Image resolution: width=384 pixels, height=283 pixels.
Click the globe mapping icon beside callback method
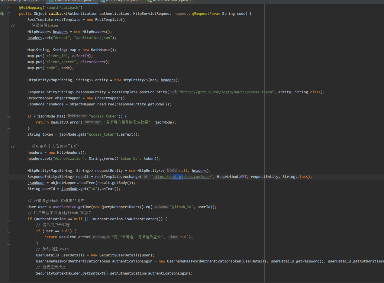[3, 14]
